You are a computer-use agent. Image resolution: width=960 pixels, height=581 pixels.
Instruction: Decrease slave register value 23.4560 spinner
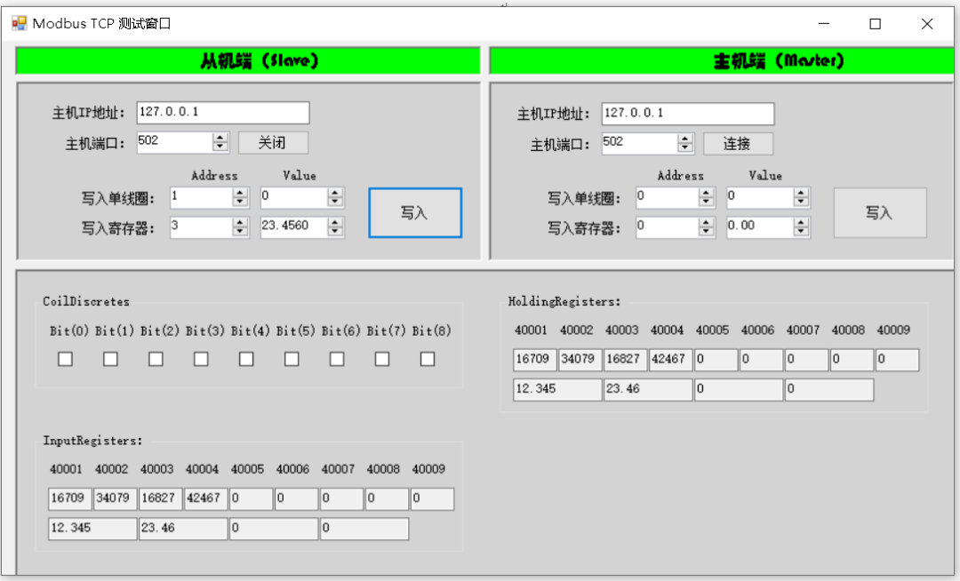[335, 231]
